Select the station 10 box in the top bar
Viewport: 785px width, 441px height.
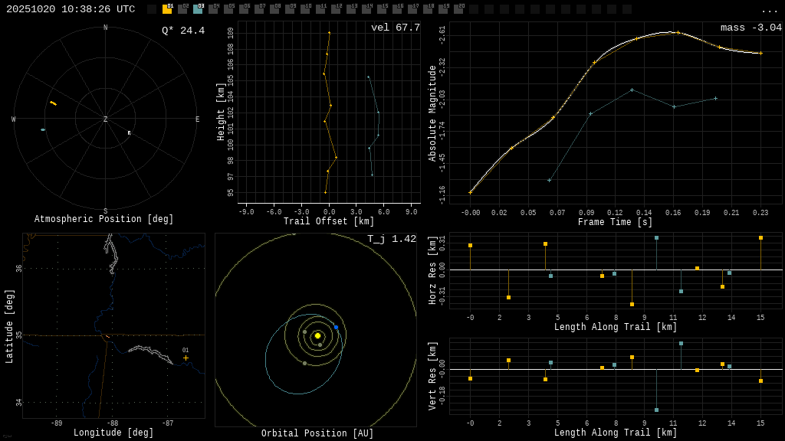click(305, 9)
